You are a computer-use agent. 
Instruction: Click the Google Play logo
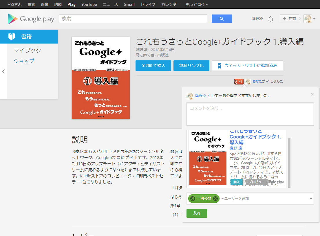click(x=31, y=19)
